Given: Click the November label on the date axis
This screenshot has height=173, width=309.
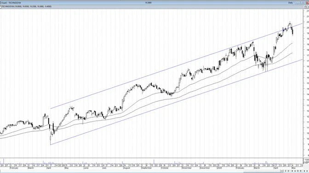Looking at the screenshot, I should (187, 168).
